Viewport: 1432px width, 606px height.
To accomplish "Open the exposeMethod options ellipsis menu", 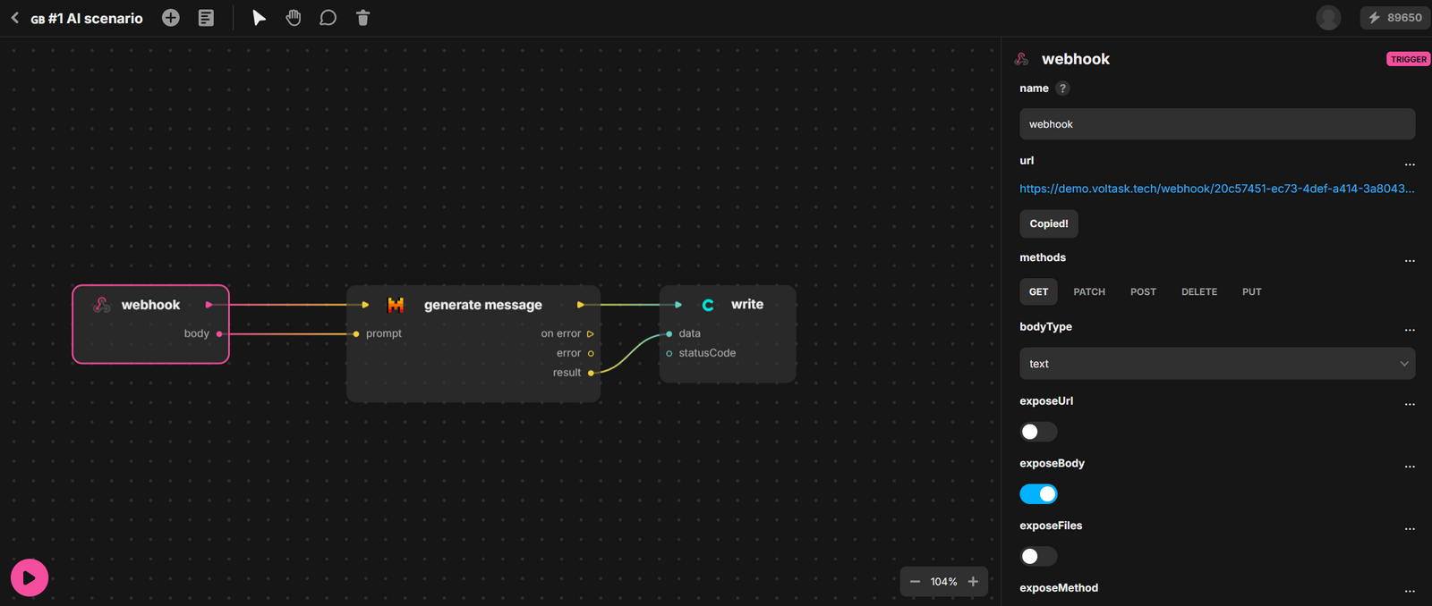I will tap(1410, 592).
